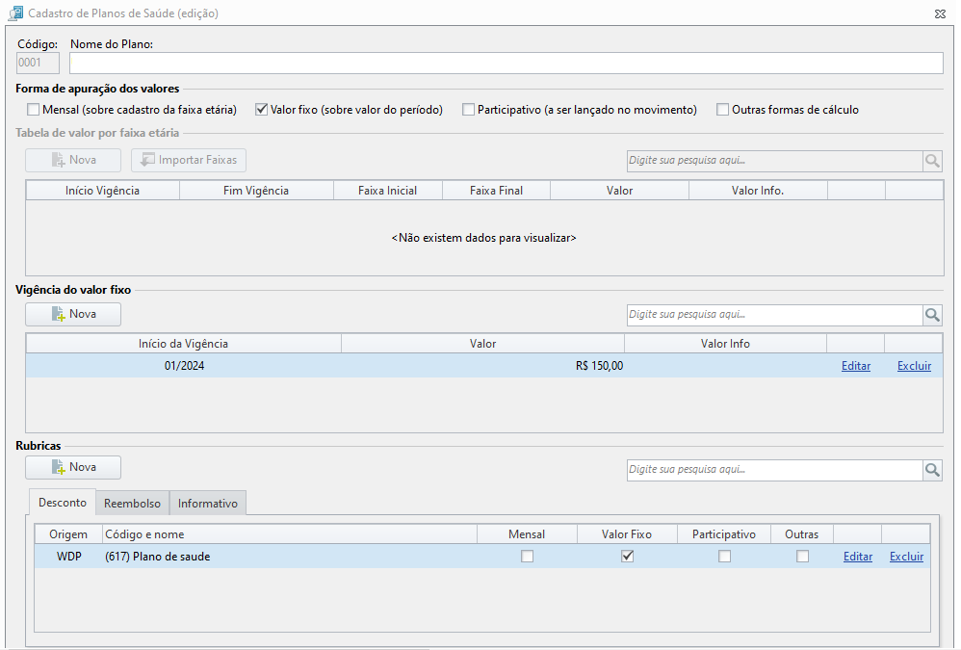Edit the (617) Plano de saude rubrica
961x650 pixels.
click(857, 557)
